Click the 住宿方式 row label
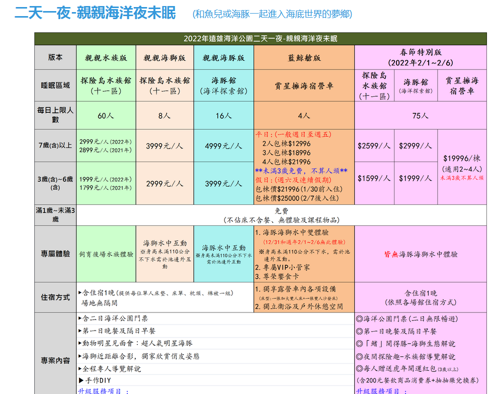Viewport: 489px width, 394px height. 55,297
